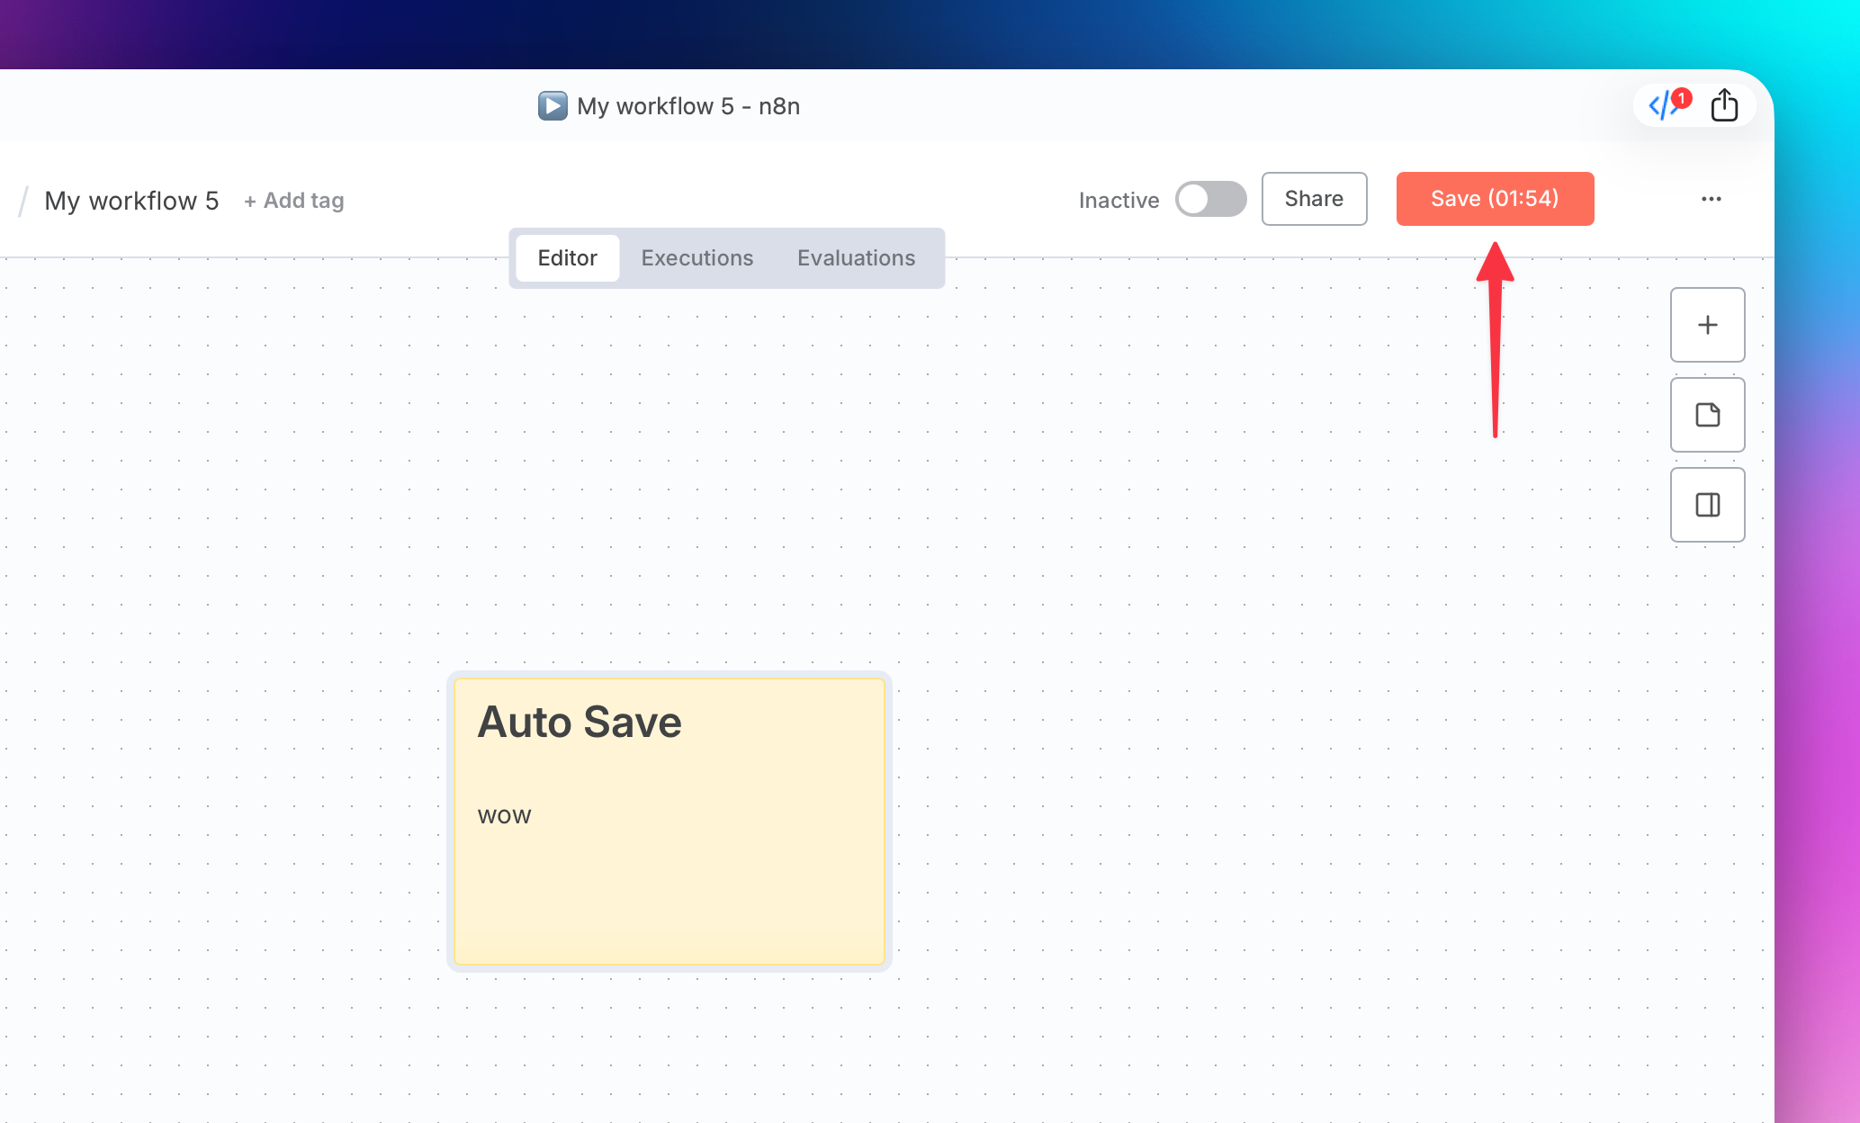The width and height of the screenshot is (1860, 1123).
Task: Switch to the Executions tab
Action: click(x=697, y=258)
